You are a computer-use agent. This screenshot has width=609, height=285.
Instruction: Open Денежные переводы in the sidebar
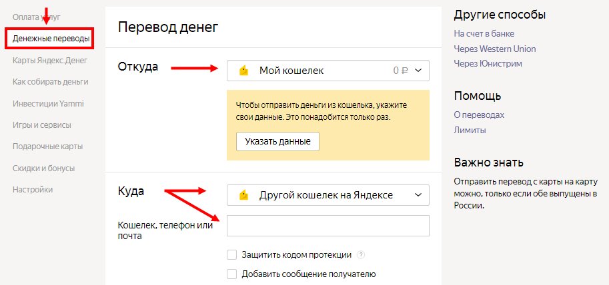51,39
